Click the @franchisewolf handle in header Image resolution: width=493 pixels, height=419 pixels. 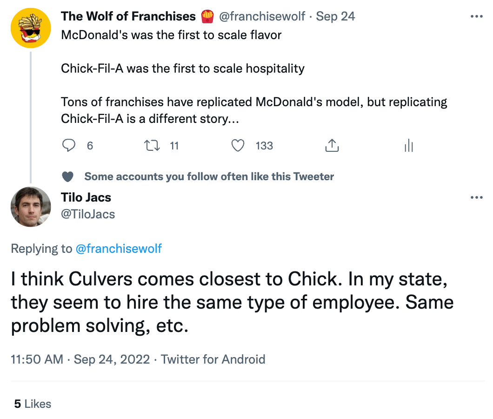point(262,17)
